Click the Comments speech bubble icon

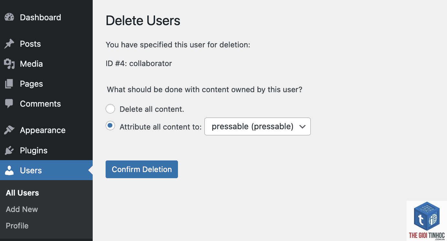9,104
